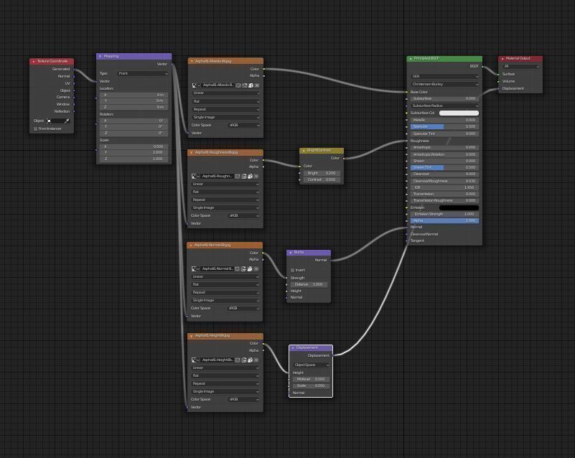Click the Specular slider
This screenshot has height=458, width=575.
pos(445,126)
